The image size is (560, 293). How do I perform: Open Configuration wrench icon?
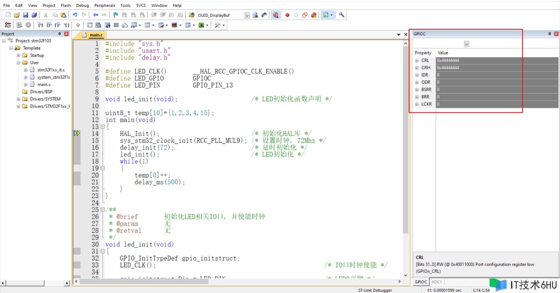pyautogui.click(x=342, y=15)
